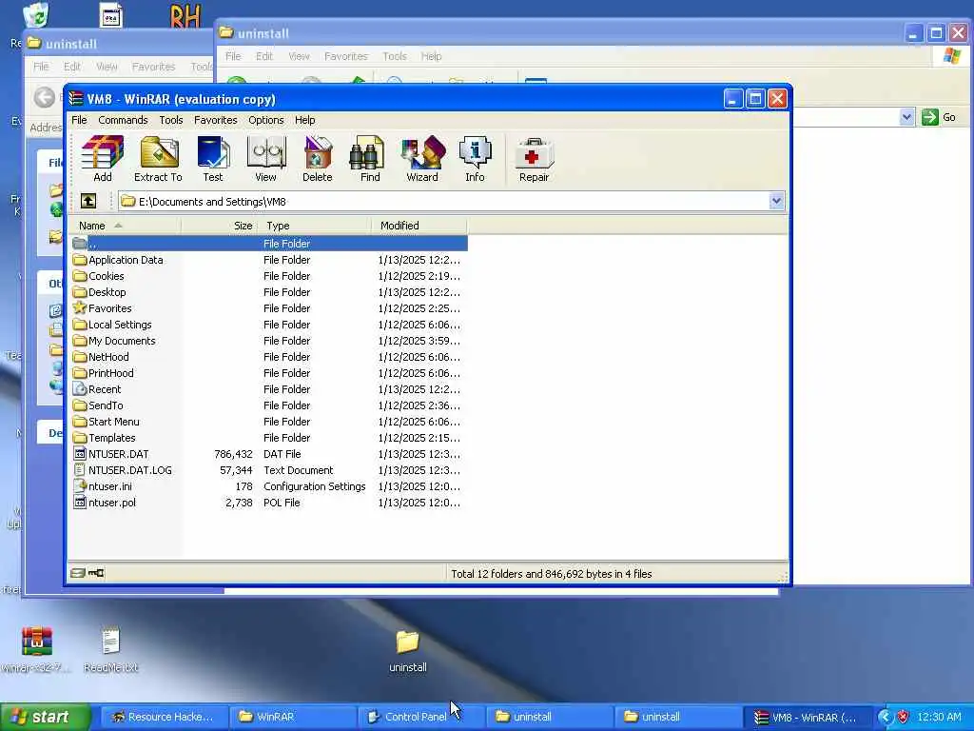Open the ReadMe.txt desktop icon

click(x=110, y=649)
